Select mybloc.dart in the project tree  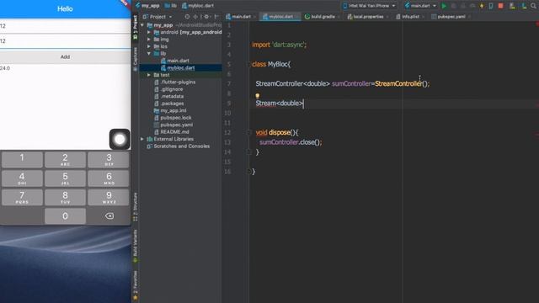181,68
